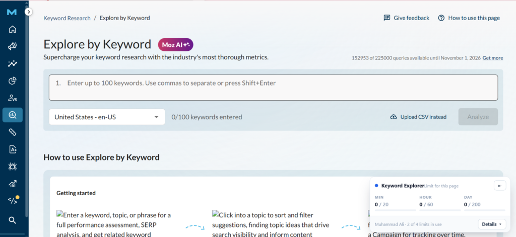
Task: Click the MIN 0 / 20 limit bar
Action: [395, 210]
